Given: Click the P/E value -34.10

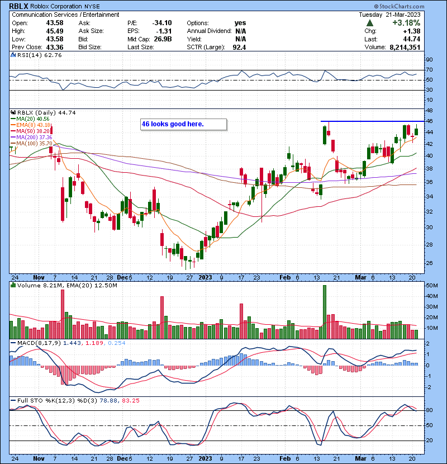Looking at the screenshot, I should (162, 23).
